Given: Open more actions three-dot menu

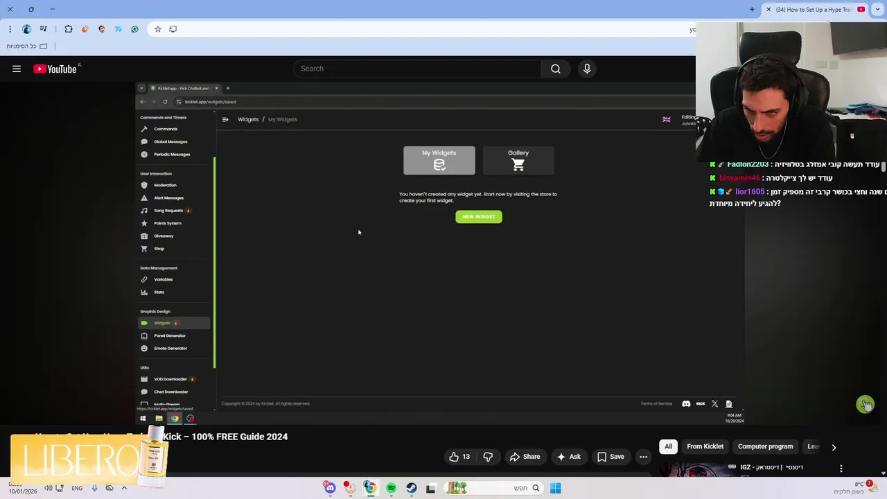Looking at the screenshot, I should (644, 457).
